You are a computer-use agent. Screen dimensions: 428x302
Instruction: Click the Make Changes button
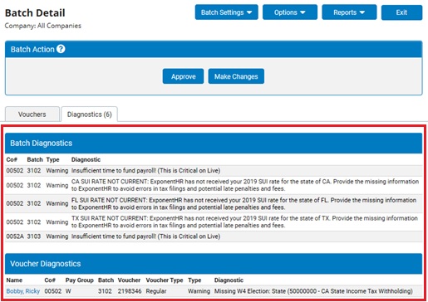pos(236,76)
